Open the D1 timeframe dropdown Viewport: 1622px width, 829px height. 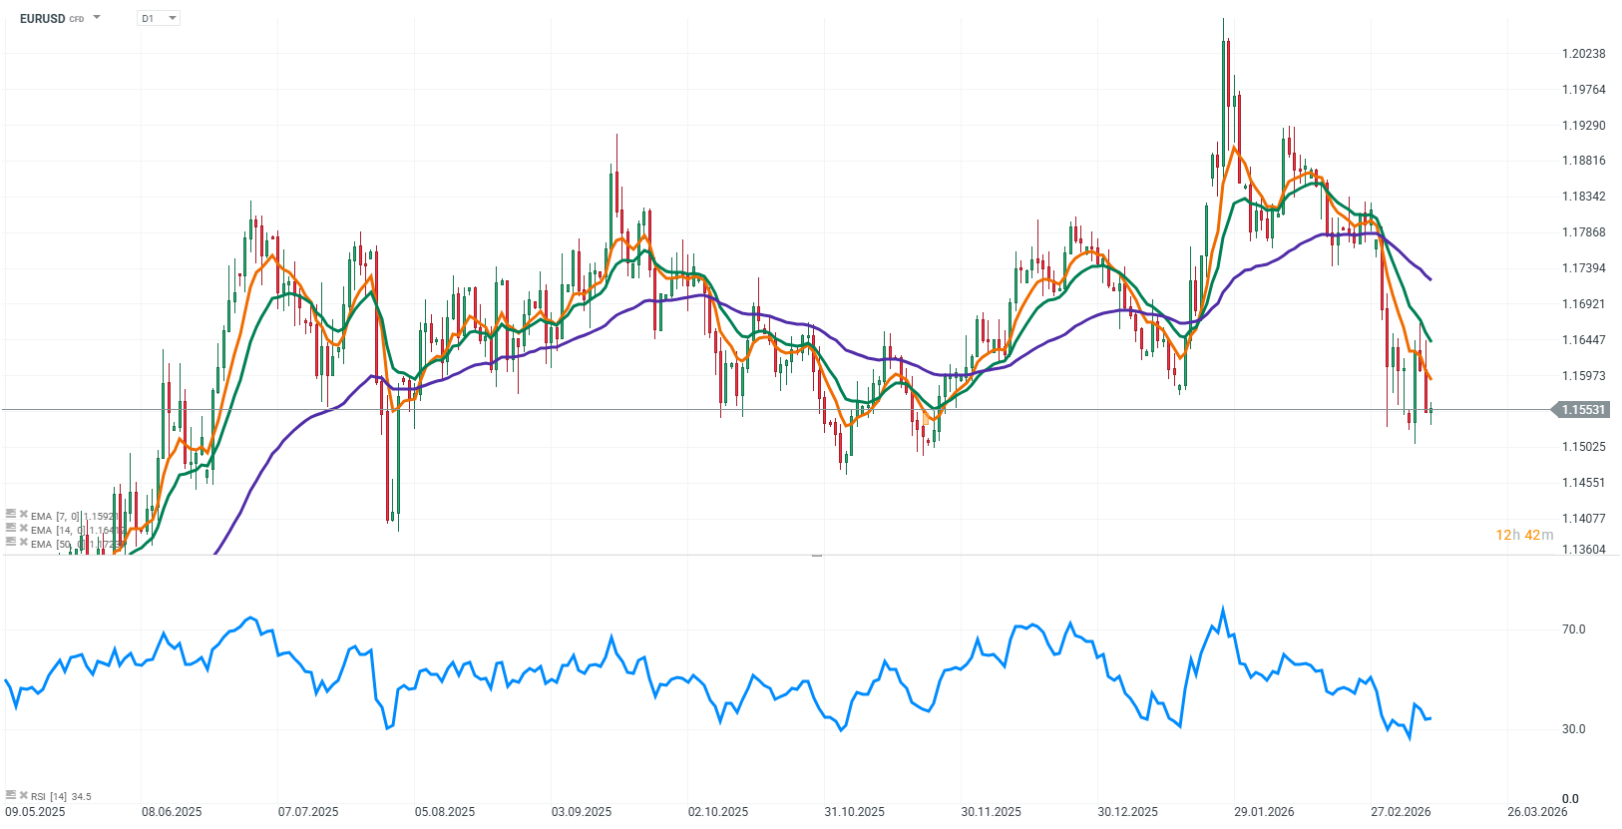point(159,18)
